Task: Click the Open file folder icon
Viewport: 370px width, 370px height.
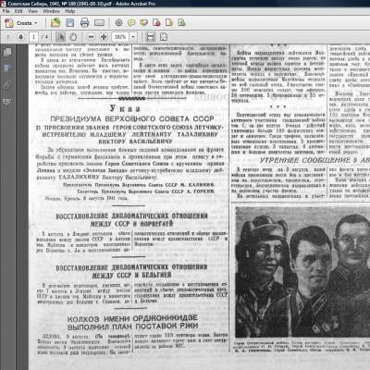Action: (55, 22)
